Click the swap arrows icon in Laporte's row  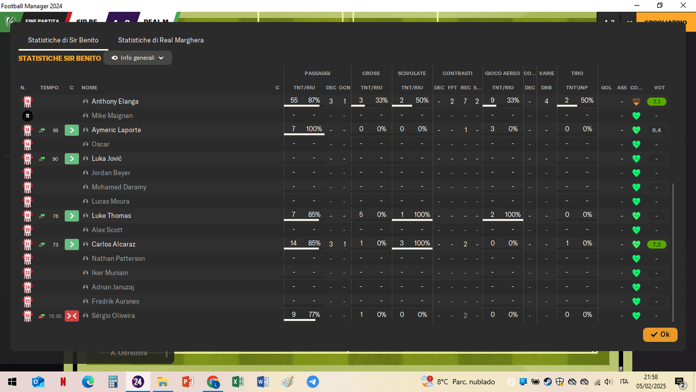coord(42,130)
